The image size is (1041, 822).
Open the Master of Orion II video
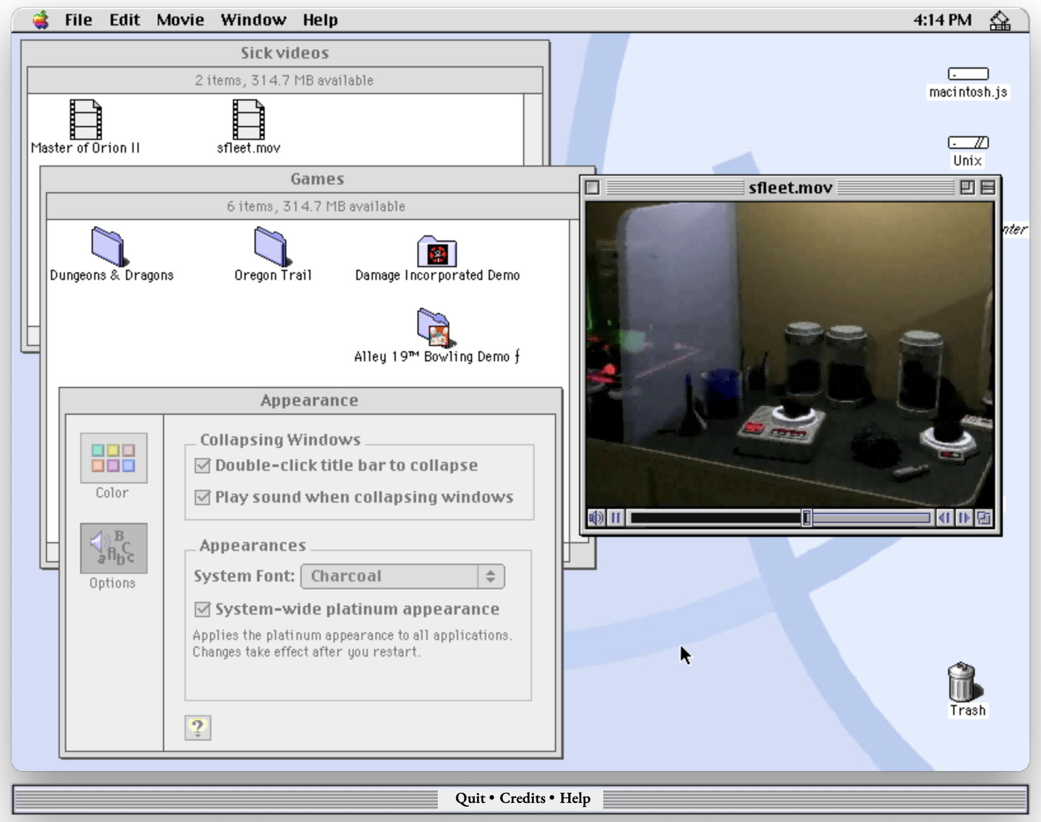[x=85, y=121]
